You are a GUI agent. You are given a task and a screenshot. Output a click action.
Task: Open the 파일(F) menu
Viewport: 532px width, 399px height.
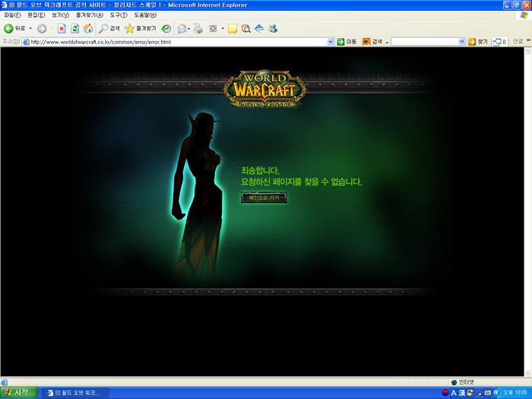[x=12, y=15]
